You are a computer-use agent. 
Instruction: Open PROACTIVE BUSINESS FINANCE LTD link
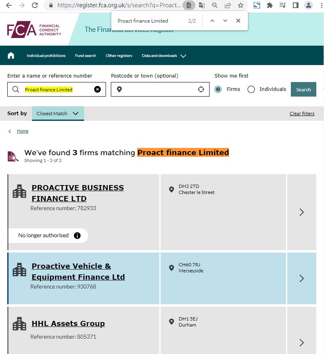coord(78,193)
